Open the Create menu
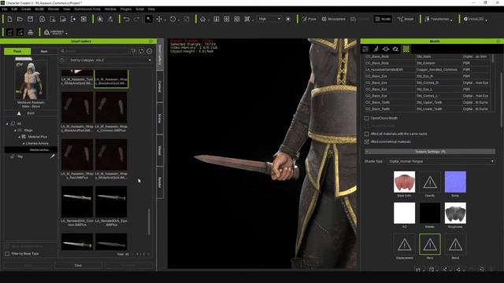The width and height of the screenshot is (504, 283). (26, 9)
